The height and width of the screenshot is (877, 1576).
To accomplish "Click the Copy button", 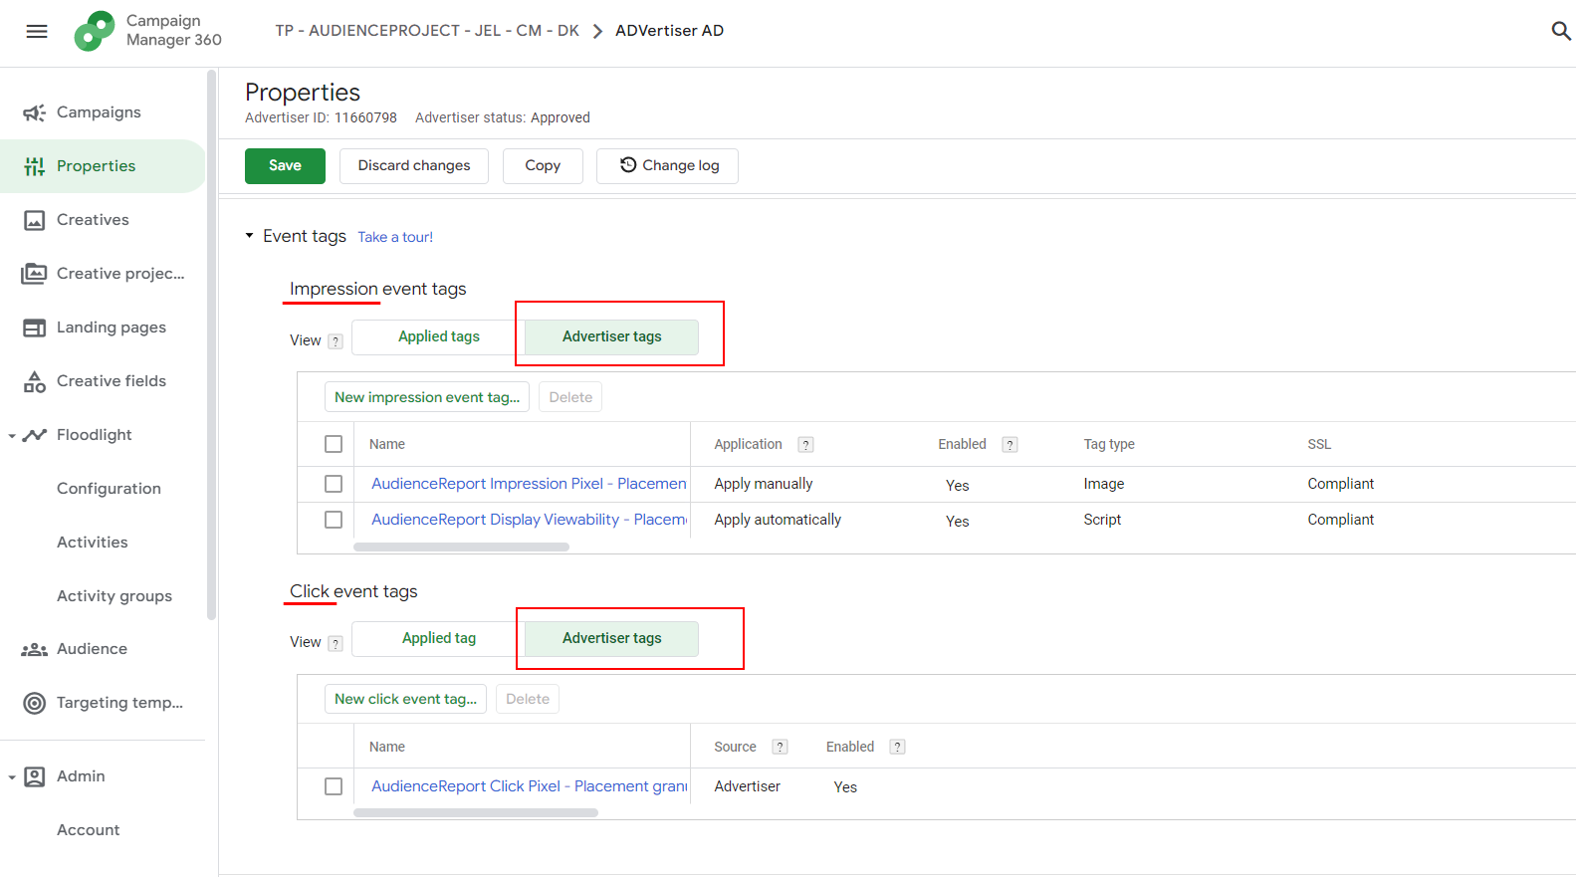I will pyautogui.click(x=543, y=166).
